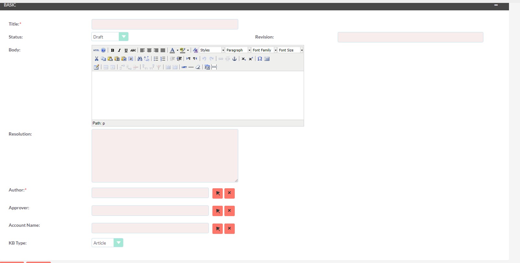The image size is (520, 263).
Task: Click the Redo arrow
Action: pyautogui.click(x=211, y=59)
